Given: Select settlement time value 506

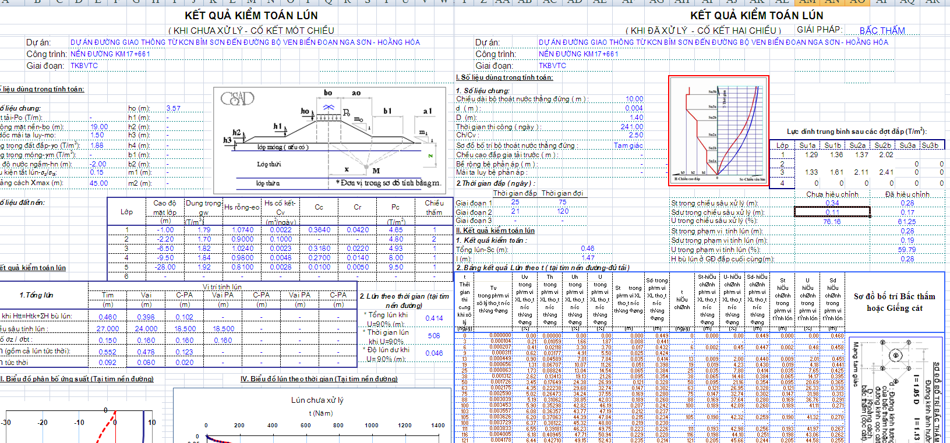Looking at the screenshot, I should pyautogui.click(x=434, y=336).
